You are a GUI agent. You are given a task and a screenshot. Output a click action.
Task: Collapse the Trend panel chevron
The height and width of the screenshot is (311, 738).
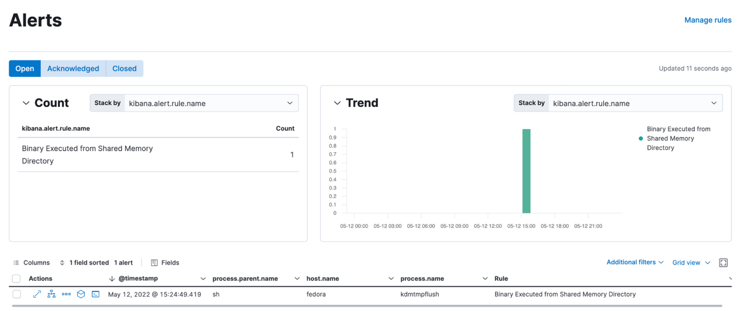point(337,103)
